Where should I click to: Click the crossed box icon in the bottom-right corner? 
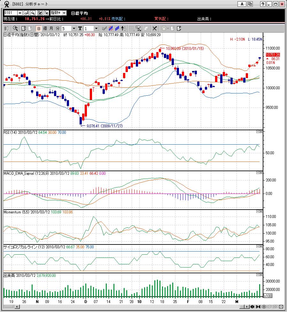coord(281,307)
